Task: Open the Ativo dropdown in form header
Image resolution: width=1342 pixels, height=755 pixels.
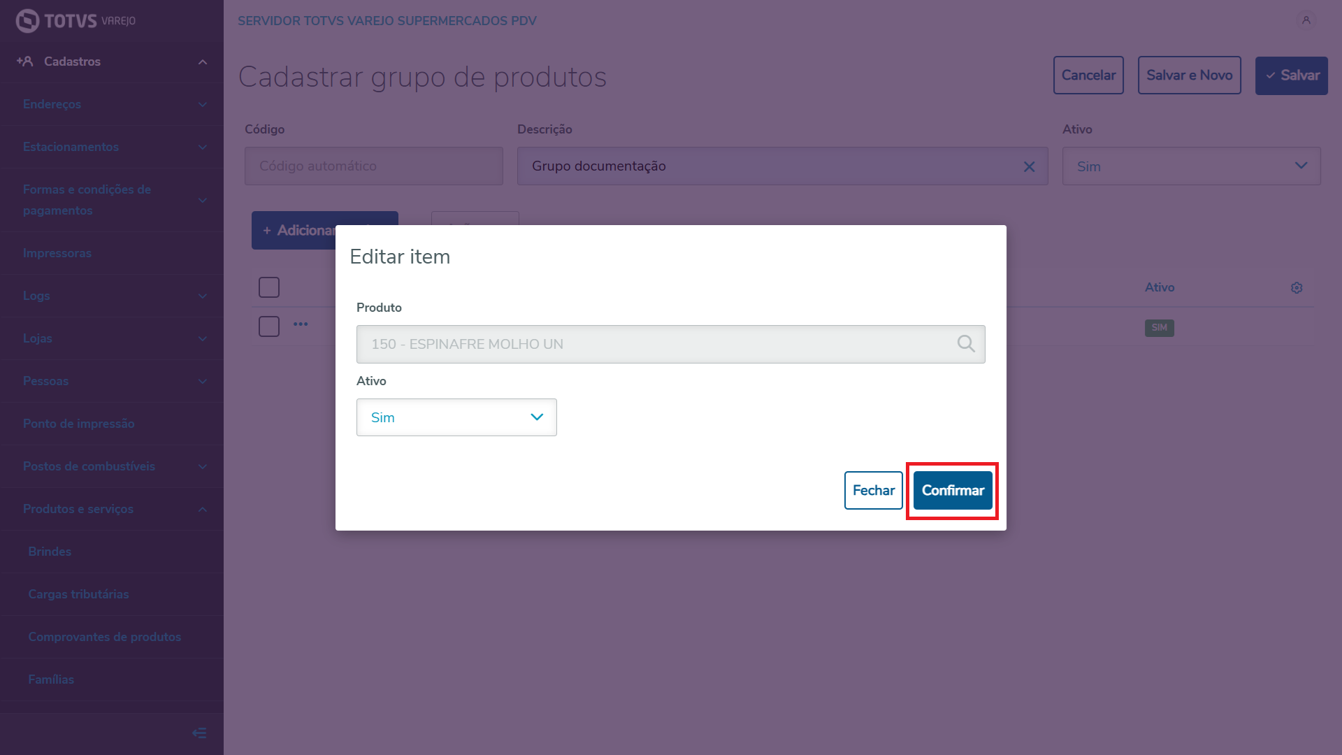Action: [1191, 166]
